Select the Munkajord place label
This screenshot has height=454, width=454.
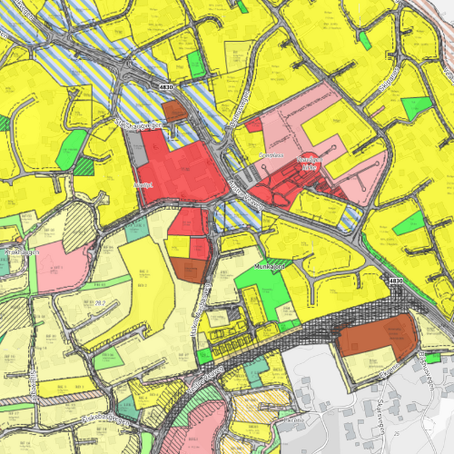pos(270,267)
